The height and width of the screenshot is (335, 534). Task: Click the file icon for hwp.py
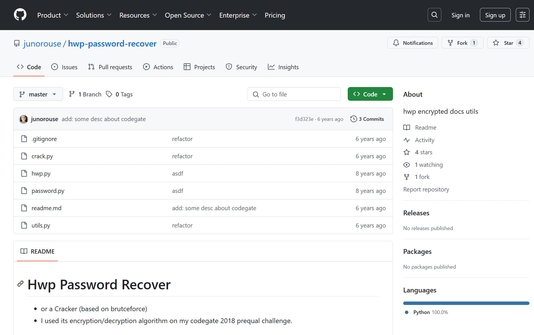[24, 173]
